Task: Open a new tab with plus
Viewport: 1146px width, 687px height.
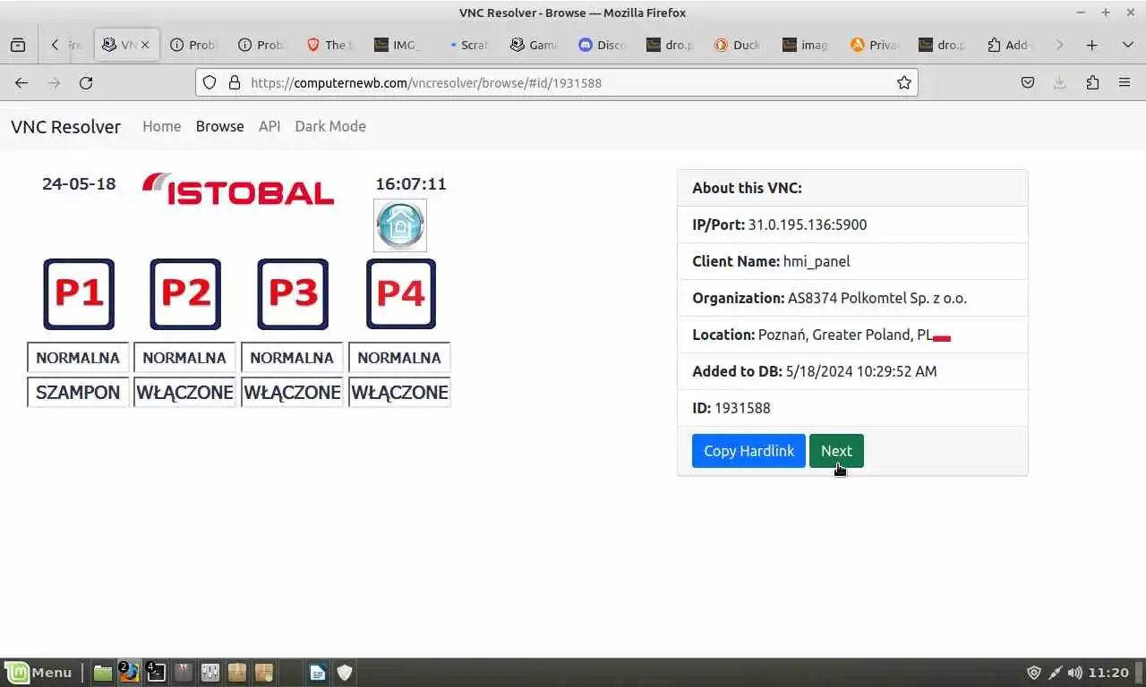Action: pyautogui.click(x=1091, y=45)
